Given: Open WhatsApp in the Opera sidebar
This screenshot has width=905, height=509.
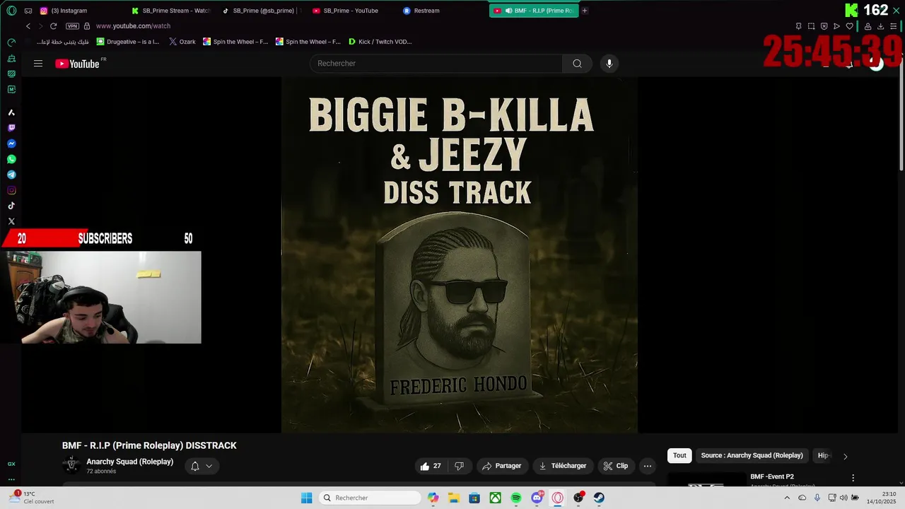Looking at the screenshot, I should (x=11, y=159).
